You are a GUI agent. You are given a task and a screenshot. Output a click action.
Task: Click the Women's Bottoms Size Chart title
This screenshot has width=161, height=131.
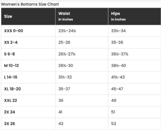tap(30, 4)
